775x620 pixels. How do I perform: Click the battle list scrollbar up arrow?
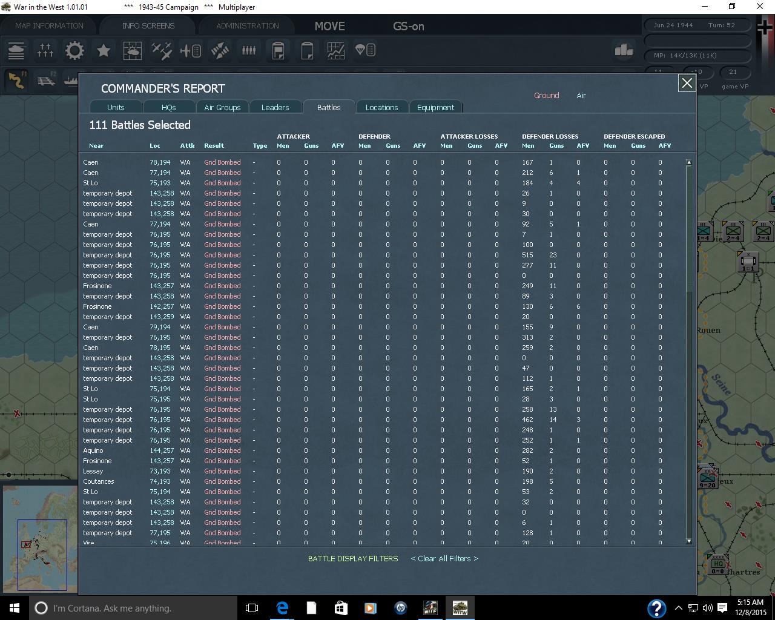pos(689,162)
